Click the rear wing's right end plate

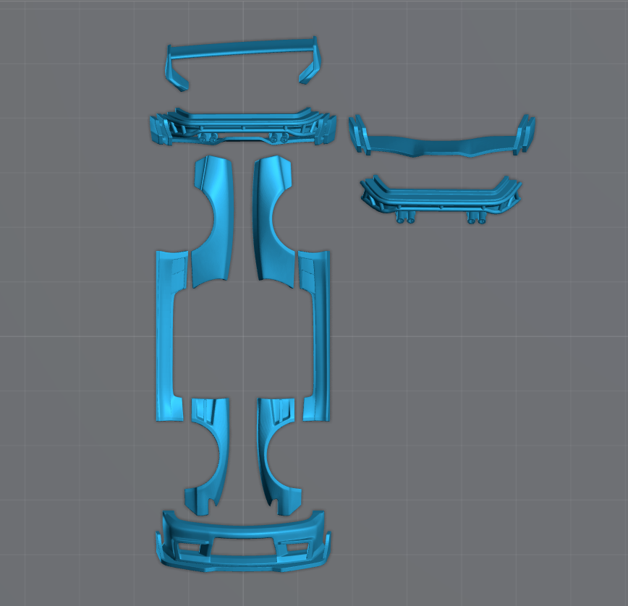click(x=310, y=70)
